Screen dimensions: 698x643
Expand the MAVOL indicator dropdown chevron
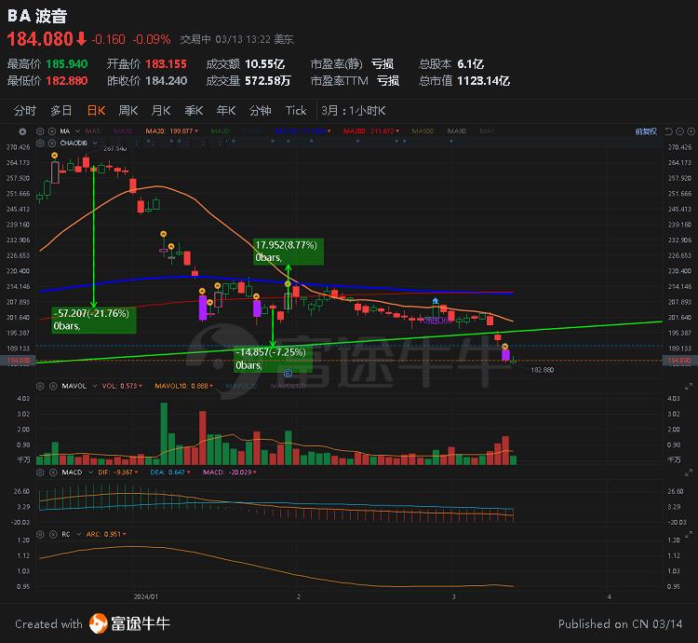95,386
